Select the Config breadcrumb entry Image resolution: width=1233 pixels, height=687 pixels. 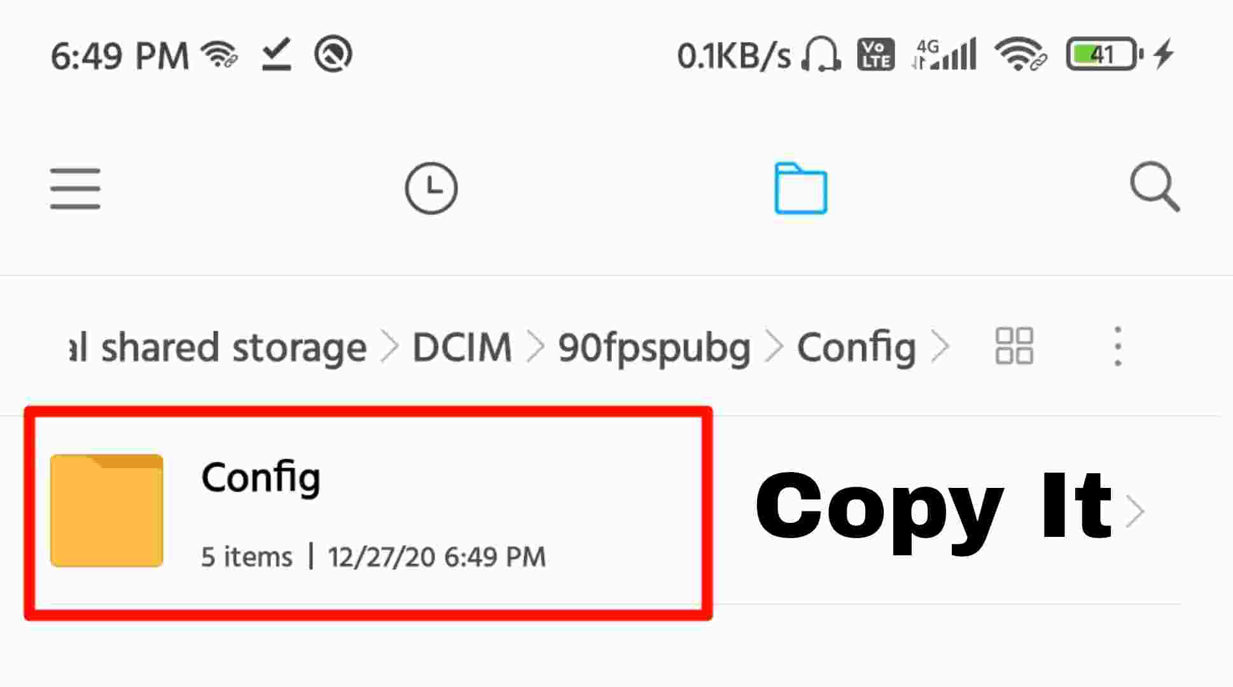pos(856,349)
